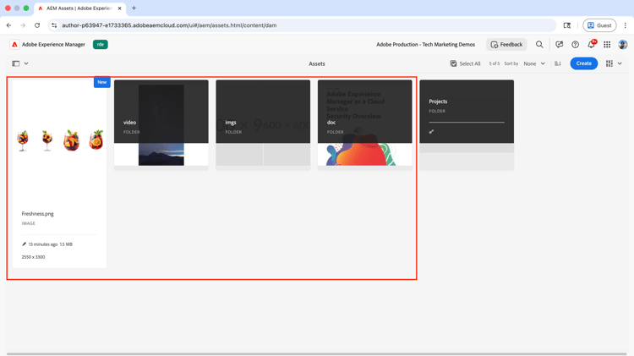Click the Freshness.png file name
The height and width of the screenshot is (356, 634).
tap(37, 214)
